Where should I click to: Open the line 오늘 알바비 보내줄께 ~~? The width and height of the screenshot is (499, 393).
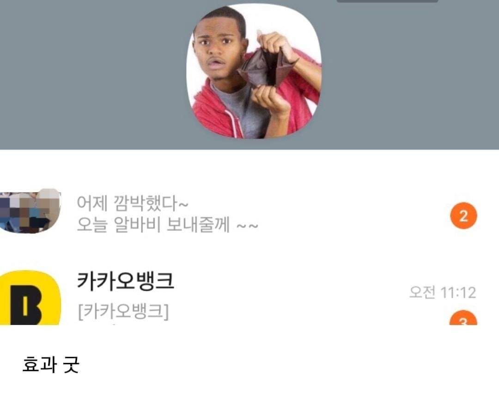[167, 225]
